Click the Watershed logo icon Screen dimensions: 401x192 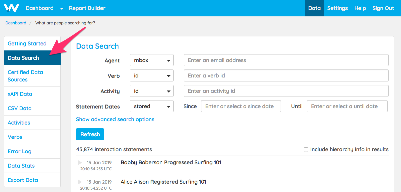point(11,8)
